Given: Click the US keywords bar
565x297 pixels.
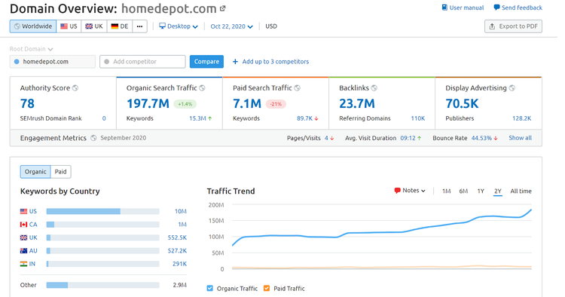Looking at the screenshot, I should coord(103,211).
